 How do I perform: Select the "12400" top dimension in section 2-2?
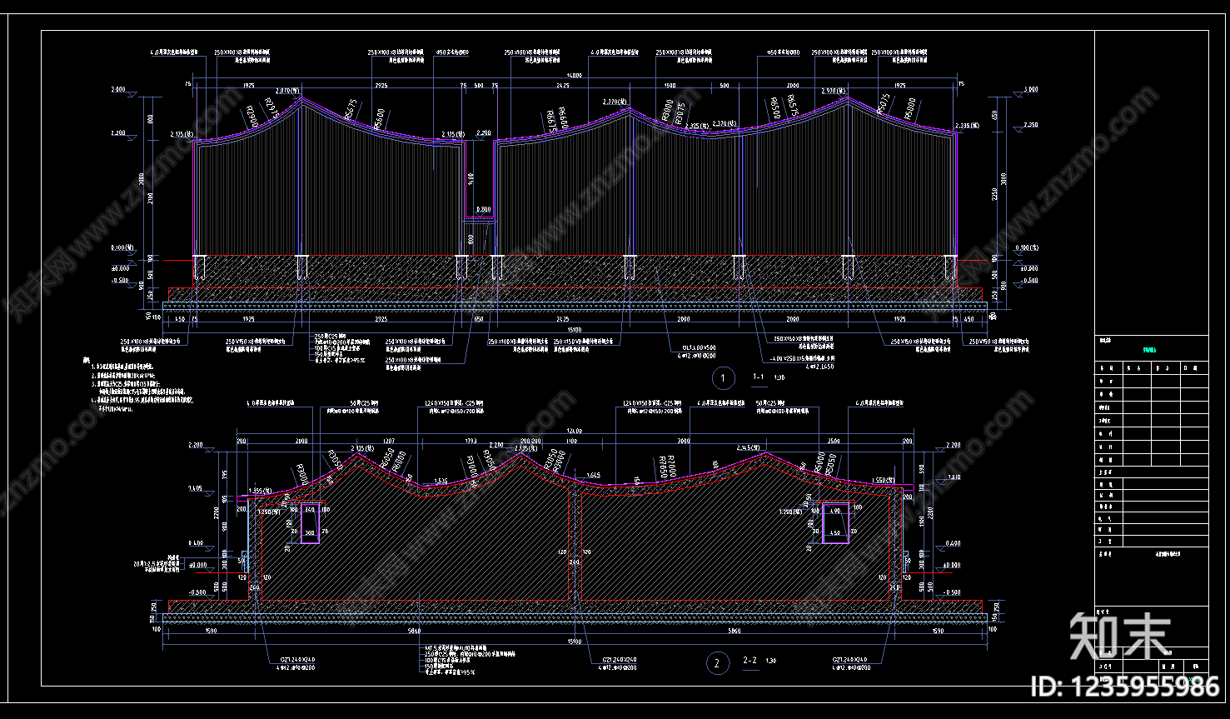(575, 432)
